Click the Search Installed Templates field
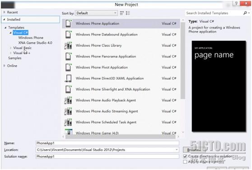The width and height of the screenshot is (252, 170). [x=214, y=13]
